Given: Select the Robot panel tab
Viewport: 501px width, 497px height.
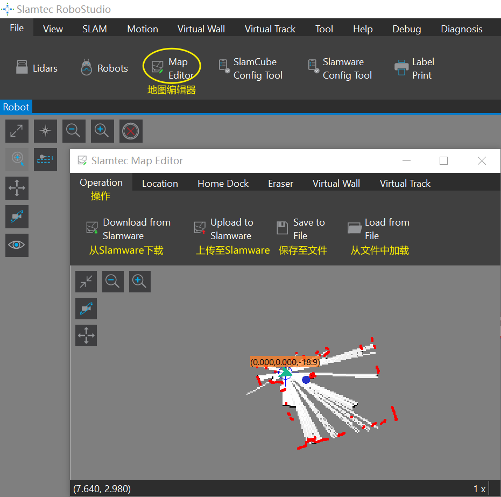Looking at the screenshot, I should tap(16, 107).
